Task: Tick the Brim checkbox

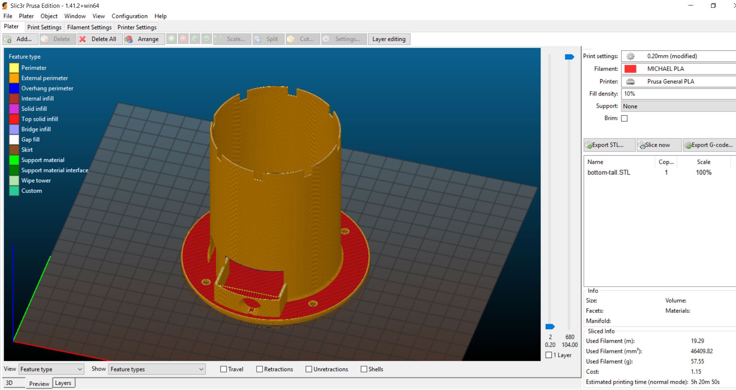Action: coord(624,118)
